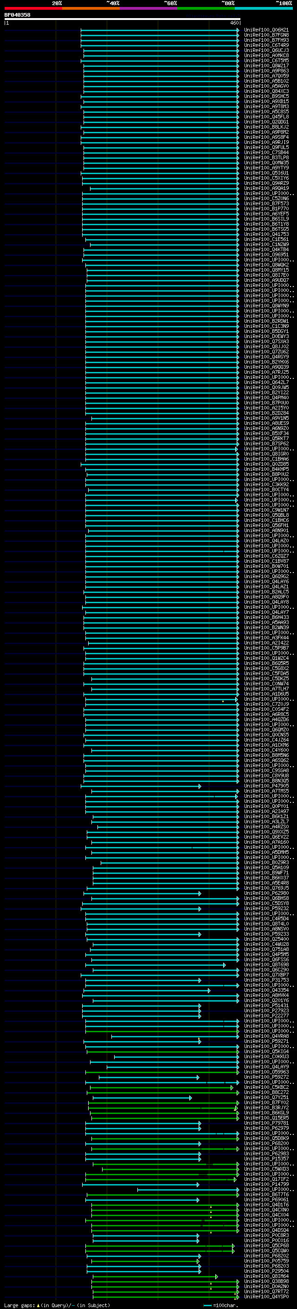Viewport: 297px width, 1309px height.
Task: Click hit label UniRef100_Q8T4L0
Action: pyautogui.click(x=266, y=925)
